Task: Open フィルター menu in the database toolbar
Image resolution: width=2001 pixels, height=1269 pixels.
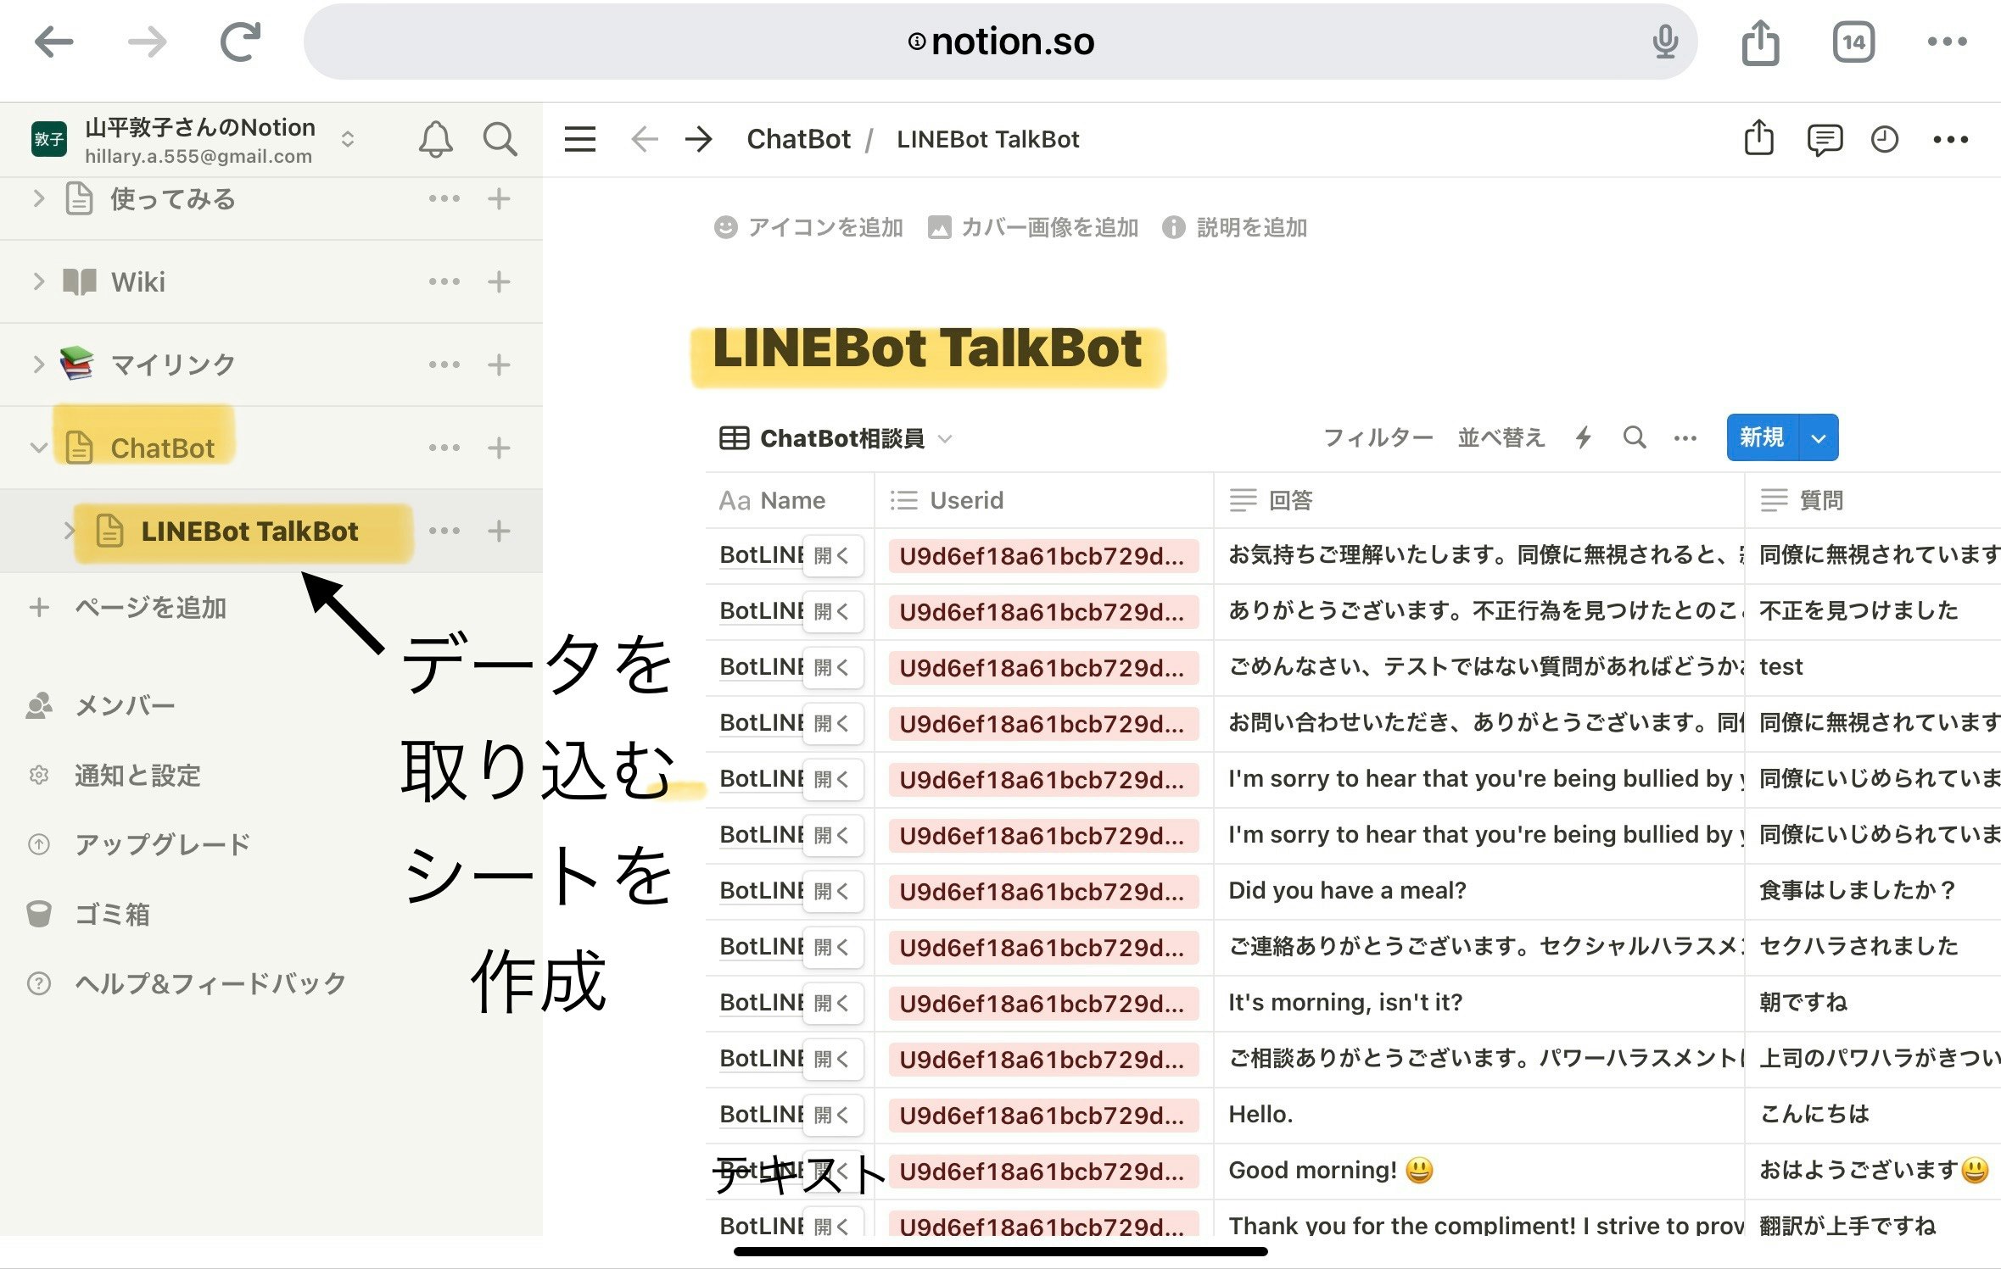Action: pyautogui.click(x=1378, y=437)
